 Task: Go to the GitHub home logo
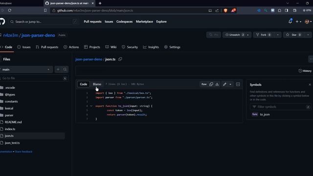[2, 22]
